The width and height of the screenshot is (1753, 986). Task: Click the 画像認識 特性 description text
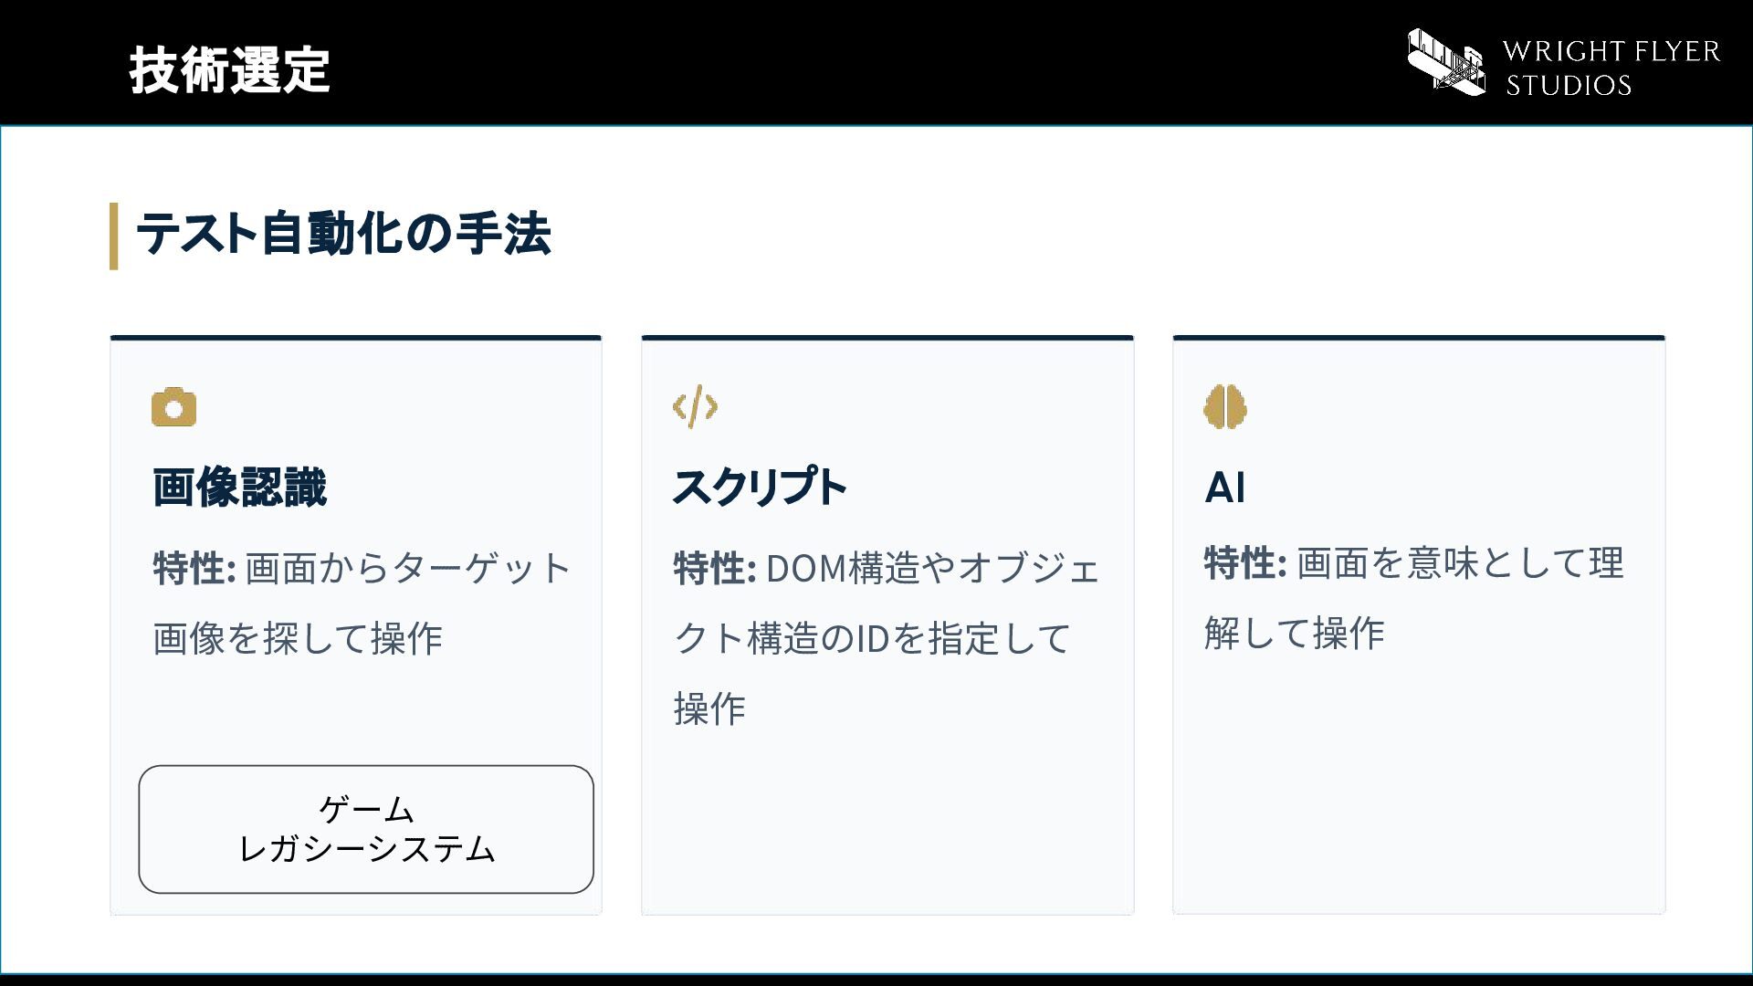362,603
